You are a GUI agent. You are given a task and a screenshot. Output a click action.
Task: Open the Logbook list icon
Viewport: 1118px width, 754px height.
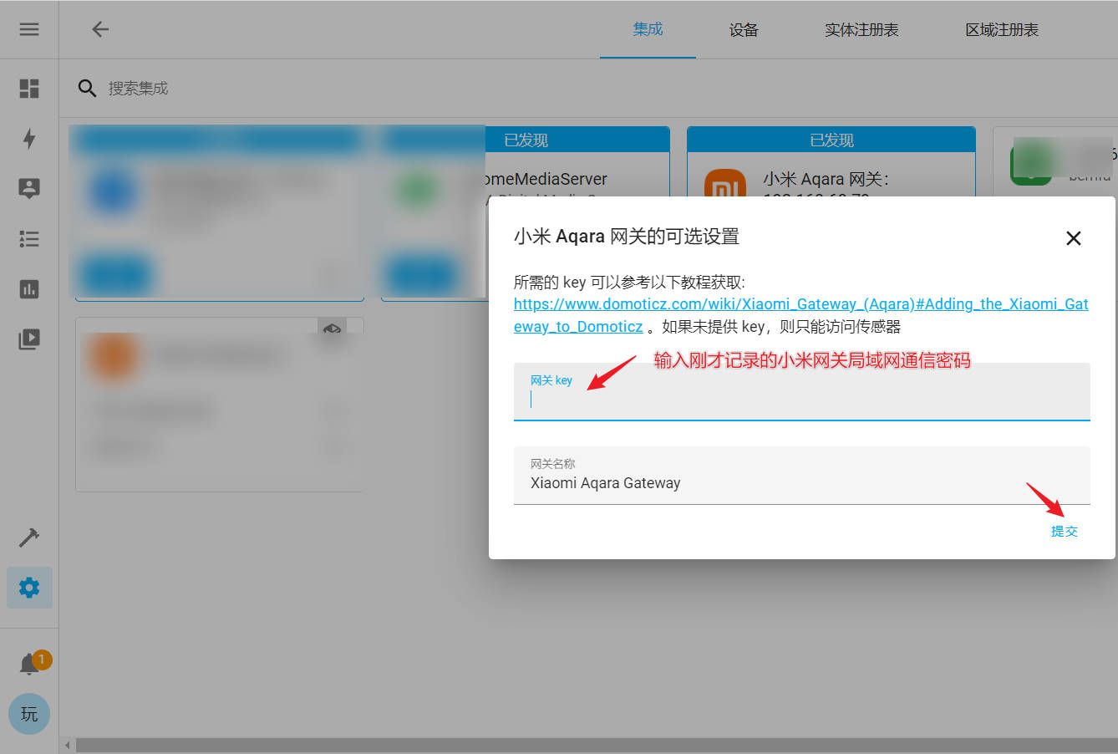point(29,239)
